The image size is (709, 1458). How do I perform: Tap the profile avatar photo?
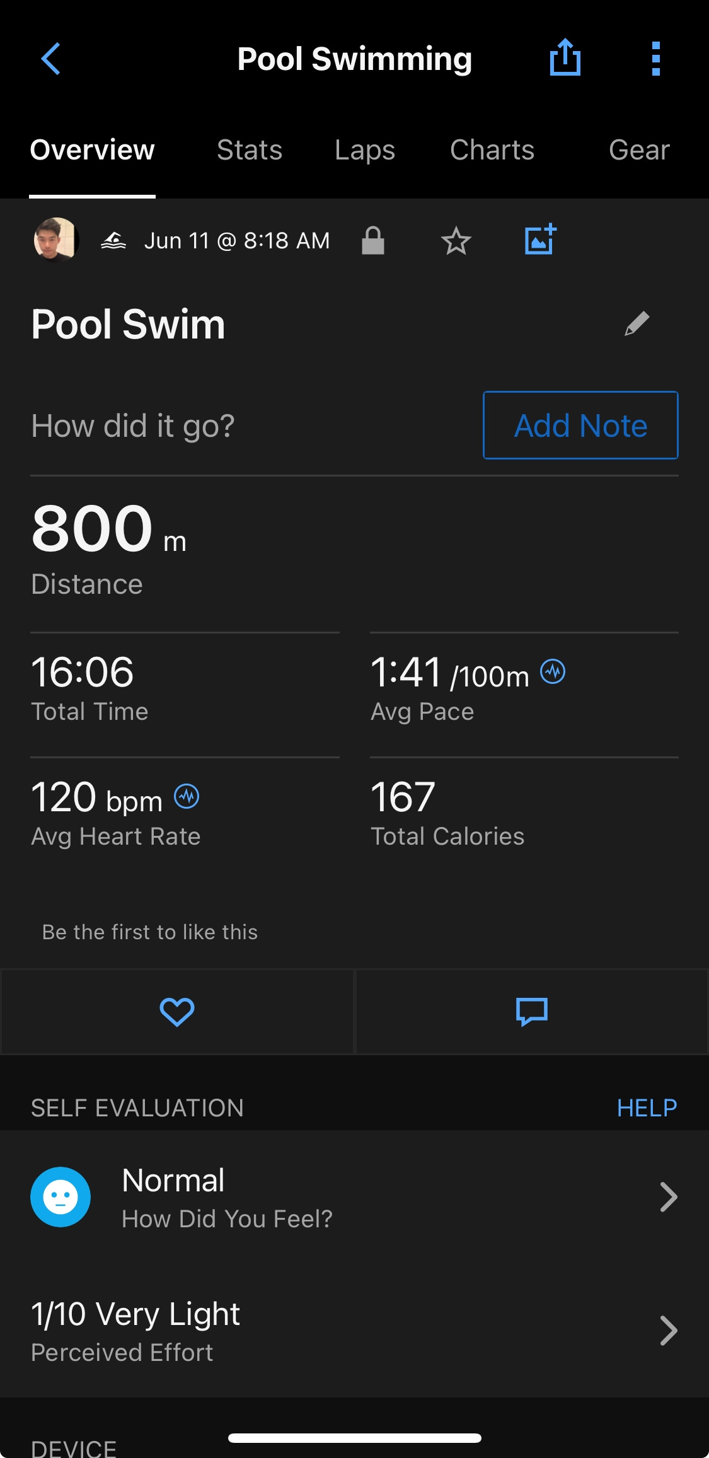(56, 240)
